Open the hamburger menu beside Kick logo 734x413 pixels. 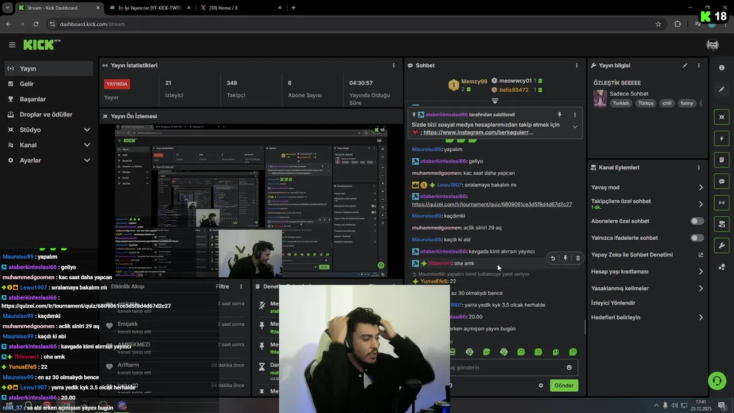click(x=12, y=45)
